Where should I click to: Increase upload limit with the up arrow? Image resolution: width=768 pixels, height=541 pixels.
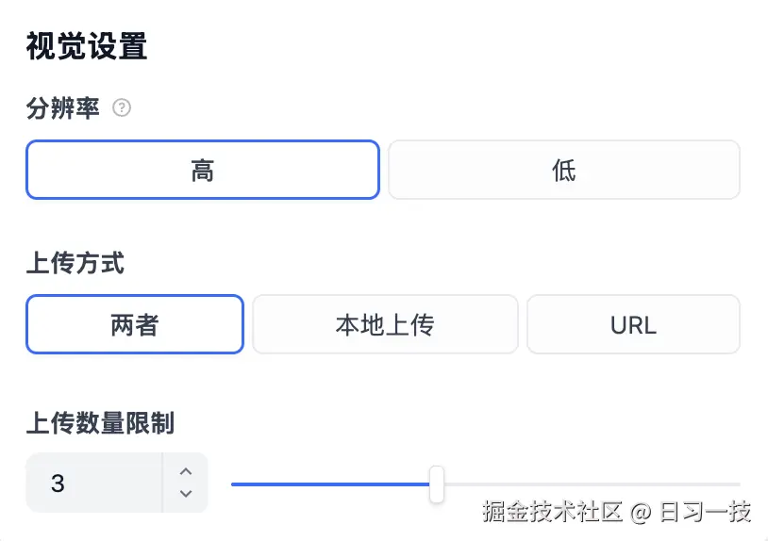[x=186, y=472]
